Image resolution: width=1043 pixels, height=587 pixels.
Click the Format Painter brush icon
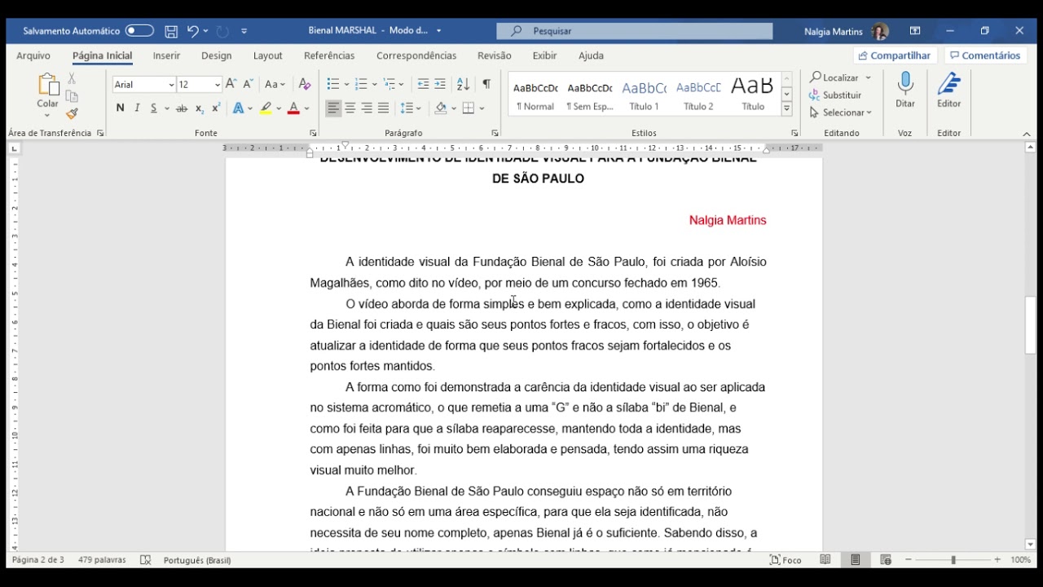pyautogui.click(x=72, y=114)
